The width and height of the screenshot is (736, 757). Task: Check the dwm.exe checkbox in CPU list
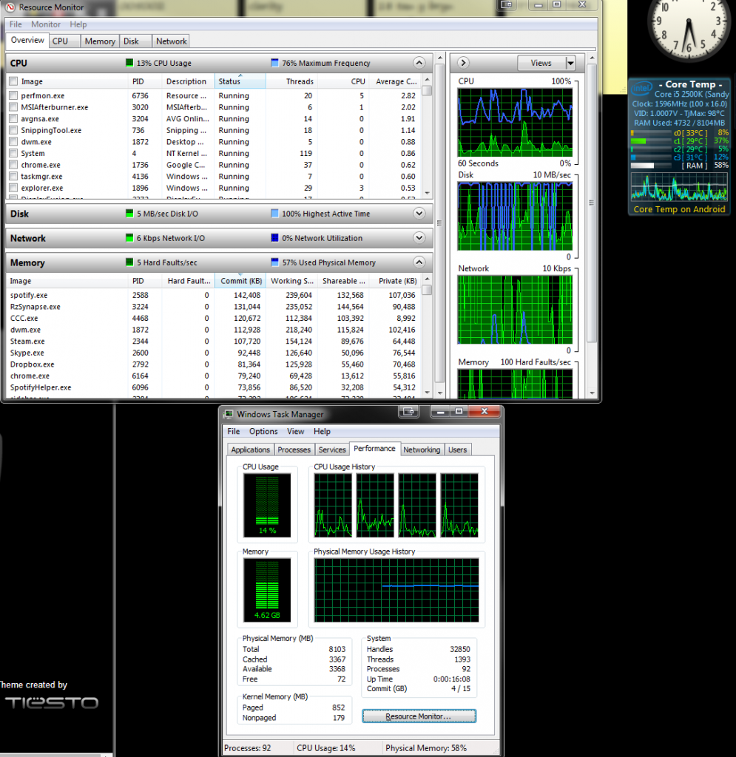13,142
